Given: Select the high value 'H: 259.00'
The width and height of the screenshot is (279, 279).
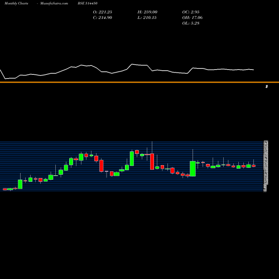Looking at the screenshot, I should (147, 12).
